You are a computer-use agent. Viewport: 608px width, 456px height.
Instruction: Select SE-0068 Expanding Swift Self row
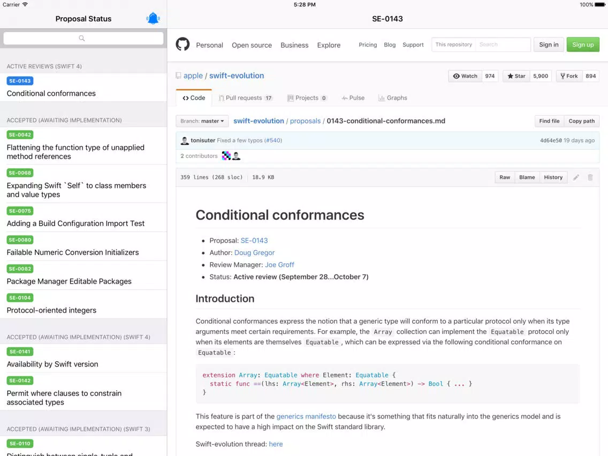pyautogui.click(x=83, y=184)
